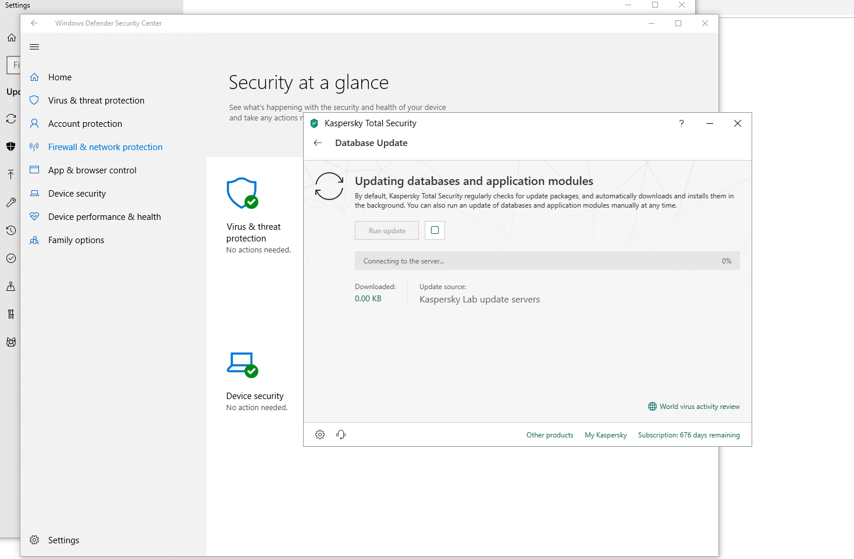Open Kaspersky settings gear icon

click(320, 435)
